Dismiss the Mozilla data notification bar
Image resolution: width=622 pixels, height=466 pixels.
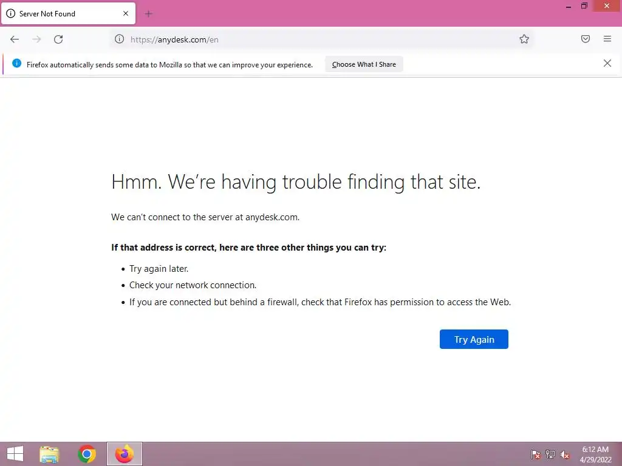coord(607,63)
